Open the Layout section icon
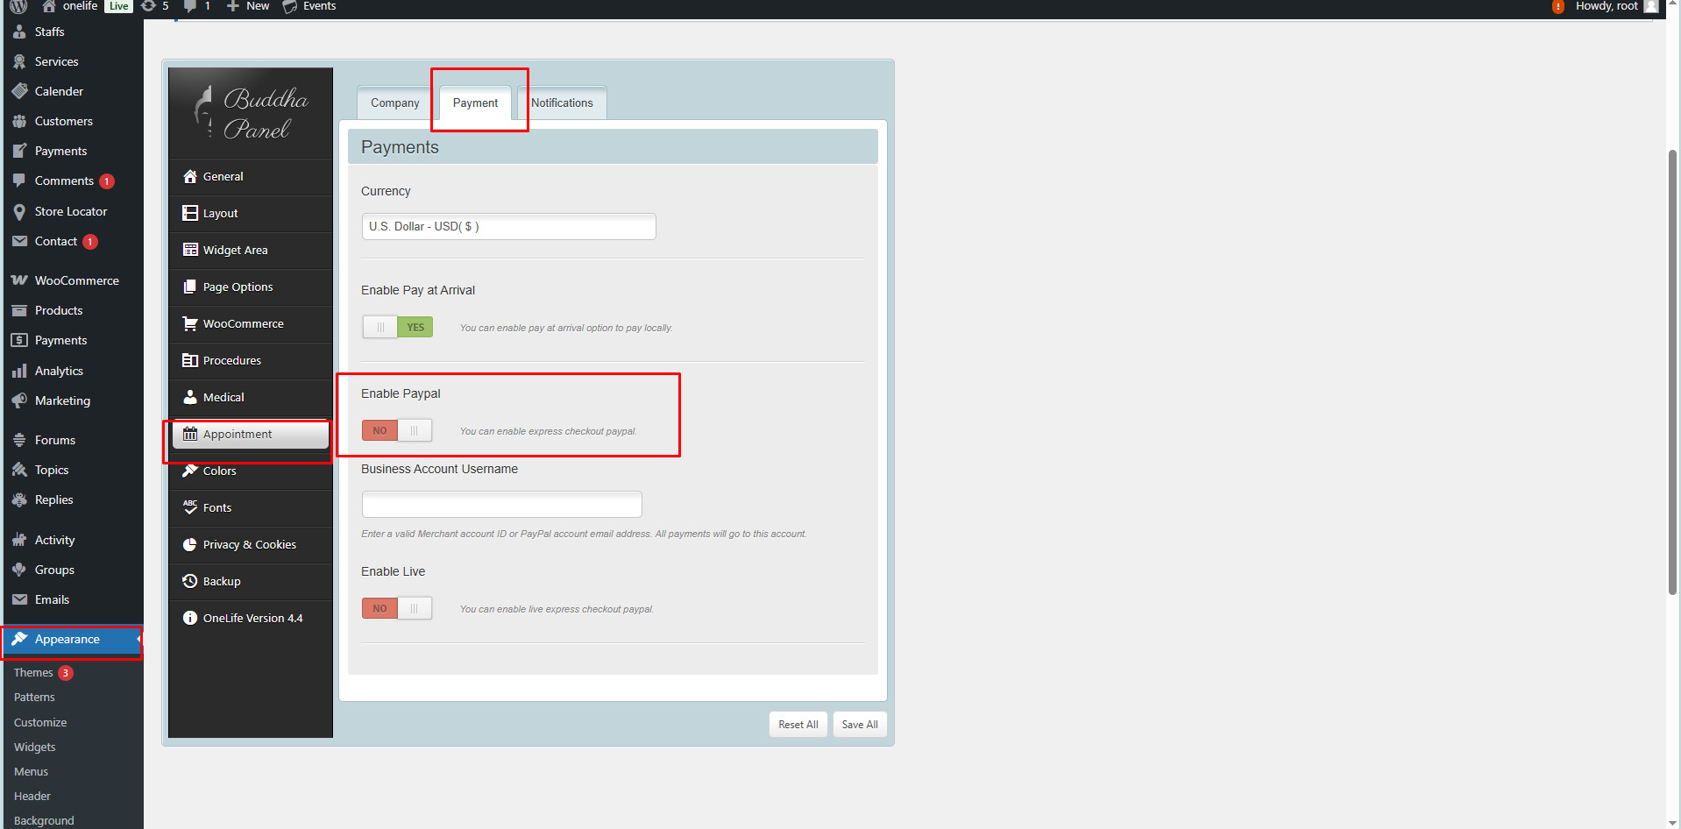This screenshot has width=1681, height=829. point(190,213)
